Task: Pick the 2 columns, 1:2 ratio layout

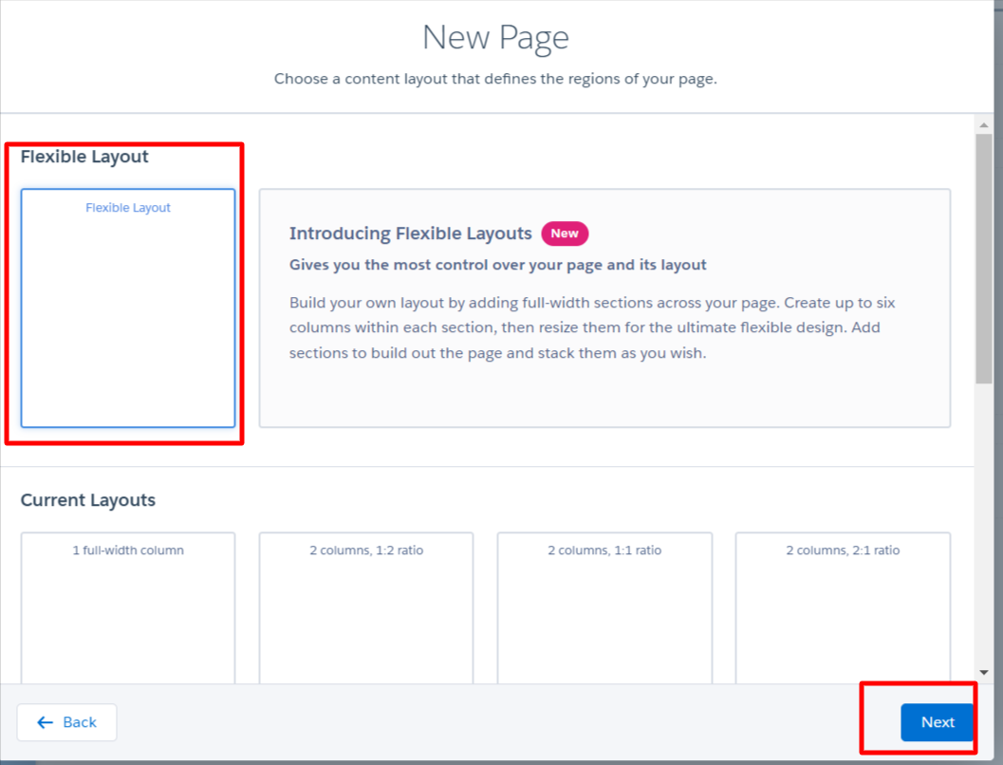Action: click(x=366, y=607)
